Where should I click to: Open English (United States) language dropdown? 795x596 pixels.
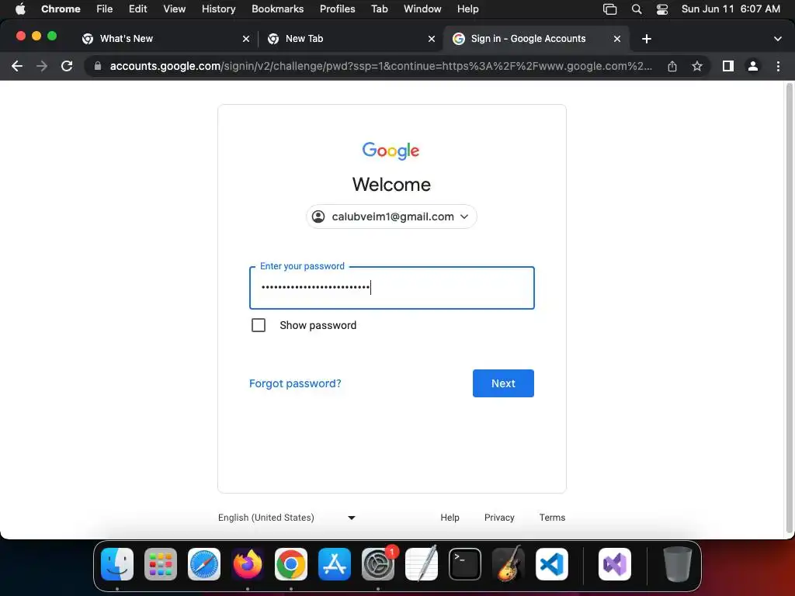[x=287, y=518]
